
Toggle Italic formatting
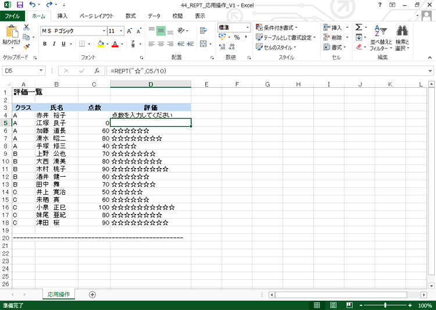pyautogui.click(x=54, y=44)
